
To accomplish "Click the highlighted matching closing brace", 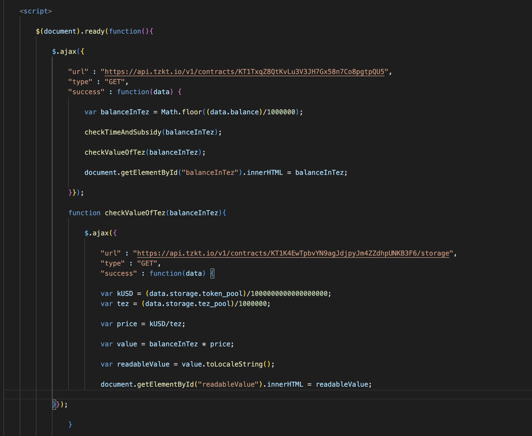I will click(54, 405).
